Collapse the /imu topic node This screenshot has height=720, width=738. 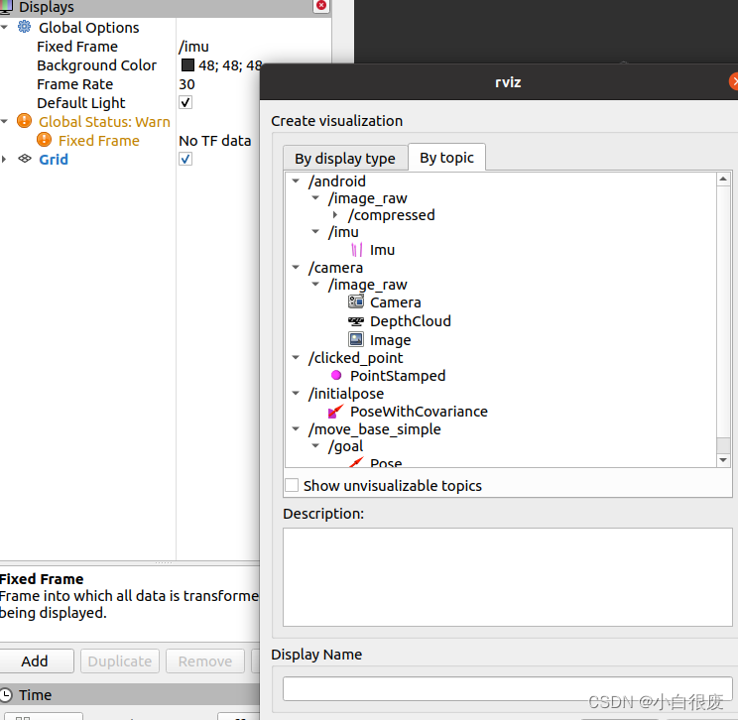point(315,231)
